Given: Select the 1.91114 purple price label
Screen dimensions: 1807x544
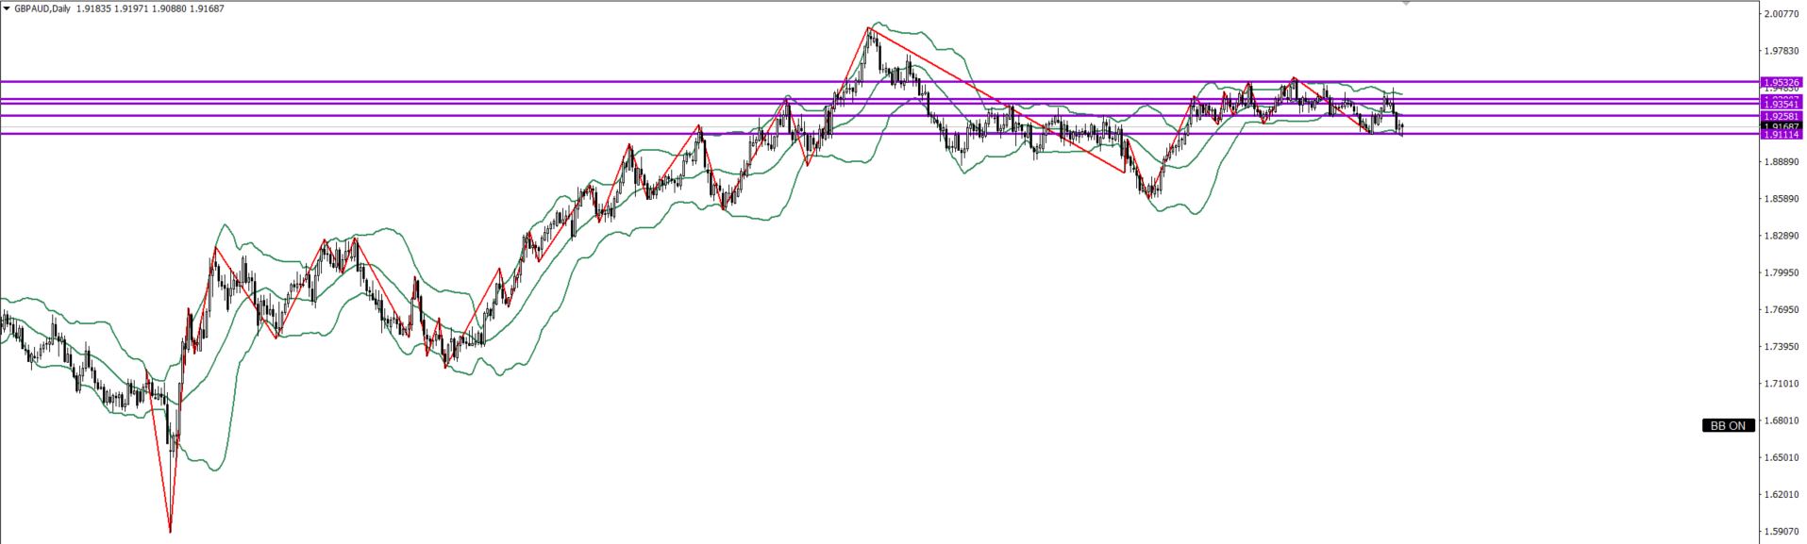Looking at the screenshot, I should click(1781, 135).
